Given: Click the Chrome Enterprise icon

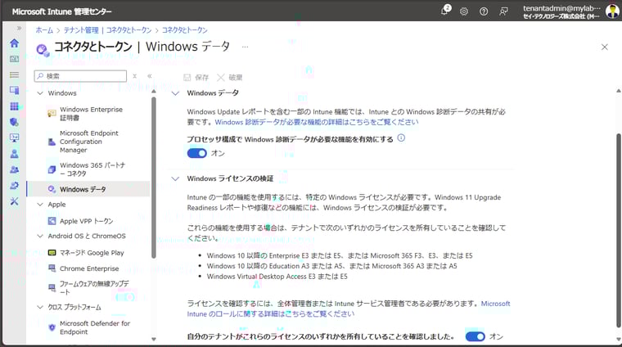Looking at the screenshot, I should pos(52,268).
